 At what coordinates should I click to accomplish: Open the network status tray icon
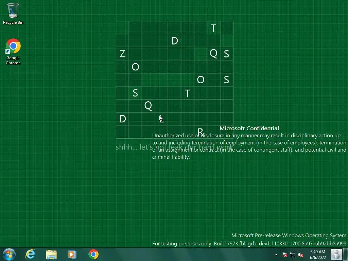click(x=293, y=255)
